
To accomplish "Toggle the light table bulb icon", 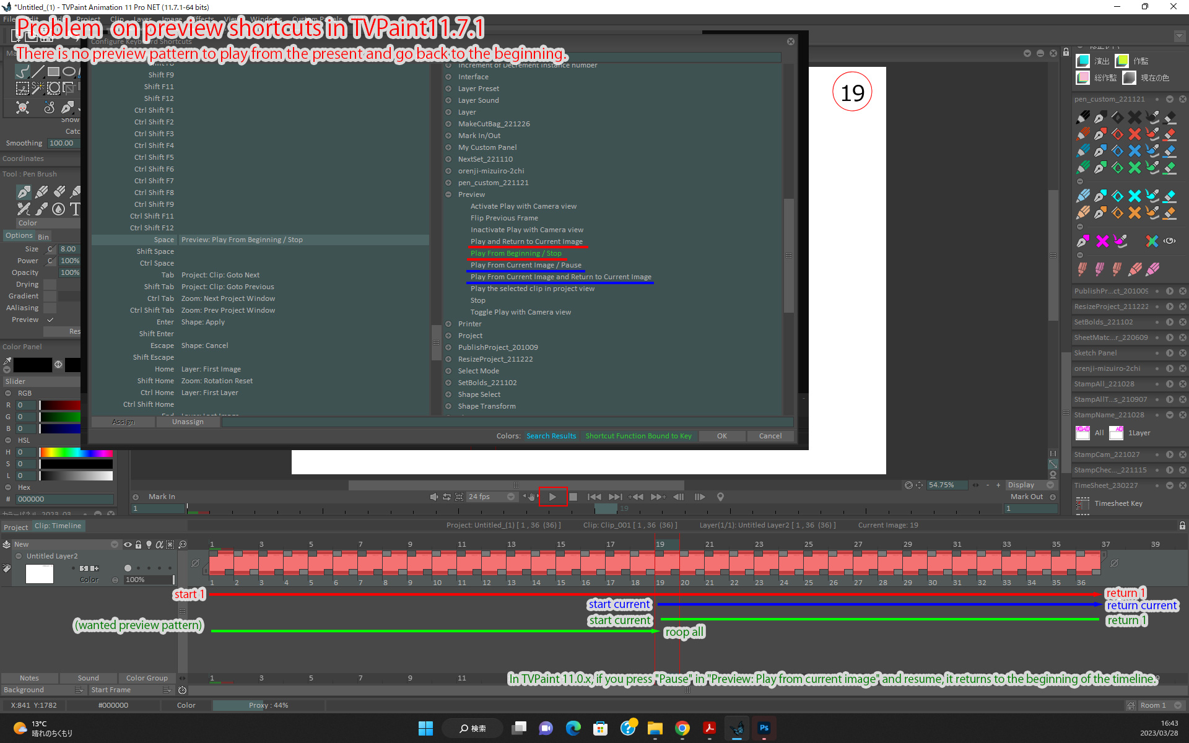I will pos(149,545).
